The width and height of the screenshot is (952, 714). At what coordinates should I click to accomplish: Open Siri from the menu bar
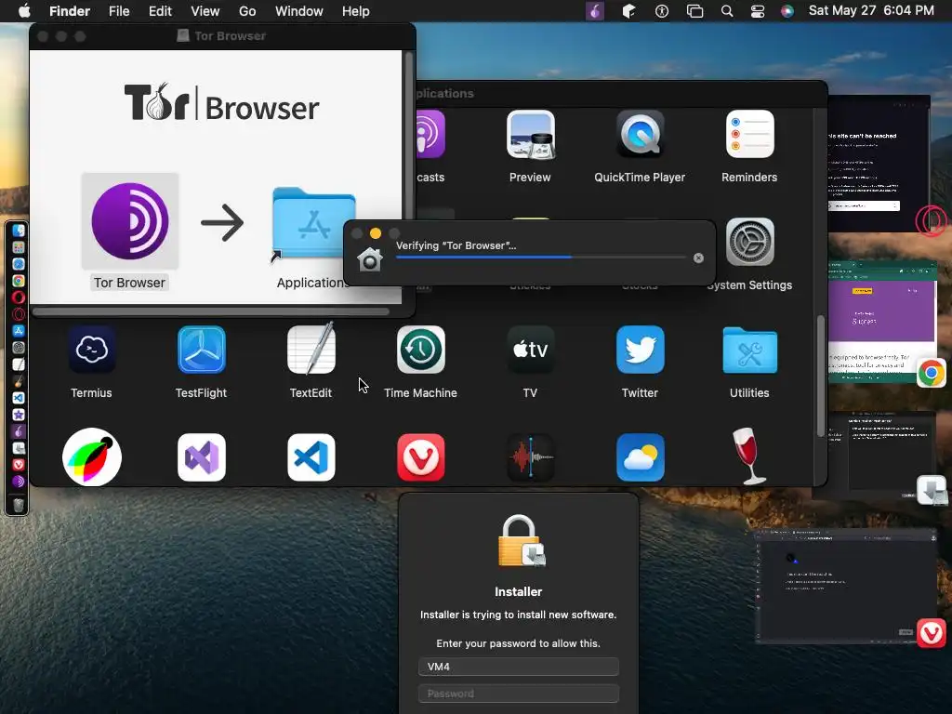(787, 11)
